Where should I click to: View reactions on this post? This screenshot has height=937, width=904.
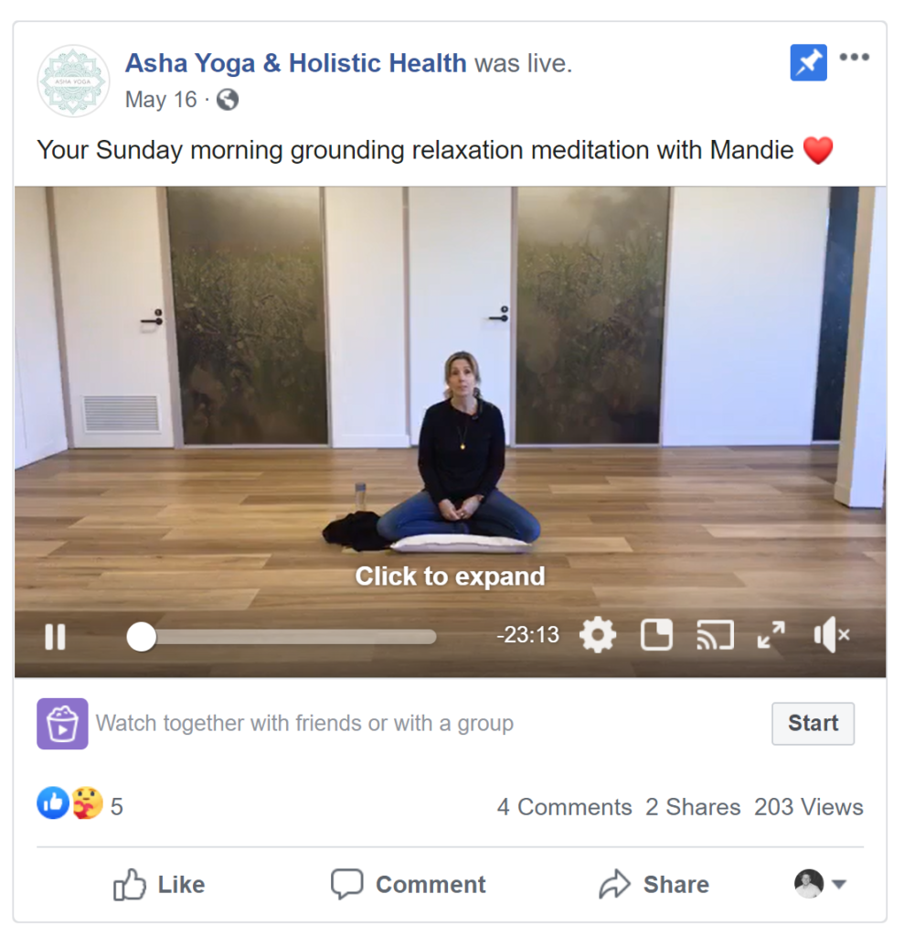point(80,805)
